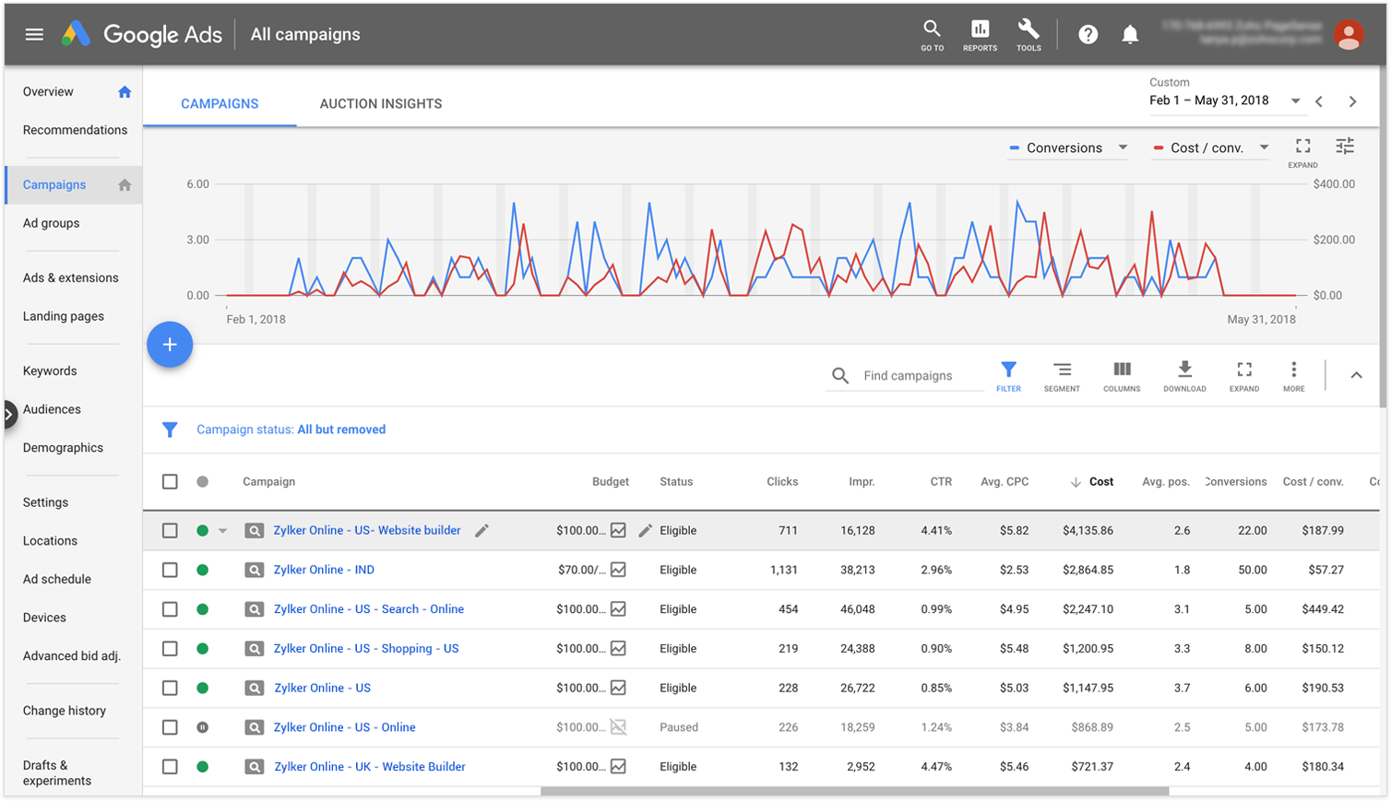The image size is (1391, 801).
Task: Expand the chart with the Expand icon
Action: click(1302, 151)
